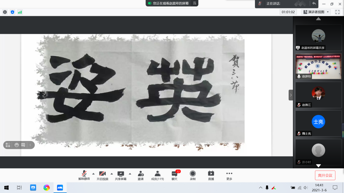Check the green network signal icon
This screenshot has height=193, width=344.
click(x=20, y=12)
